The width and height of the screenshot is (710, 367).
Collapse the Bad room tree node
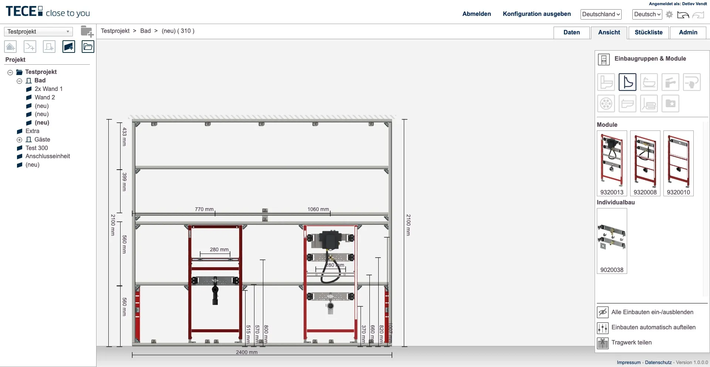[x=19, y=81]
